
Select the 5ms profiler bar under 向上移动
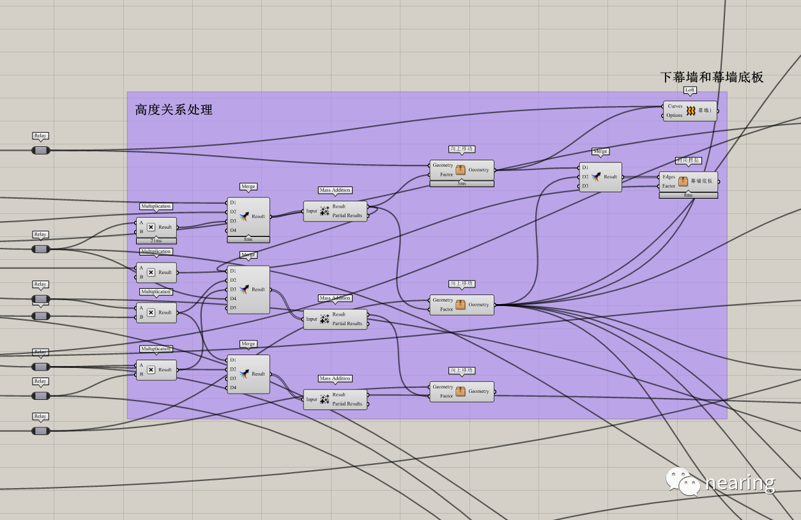[x=462, y=183]
